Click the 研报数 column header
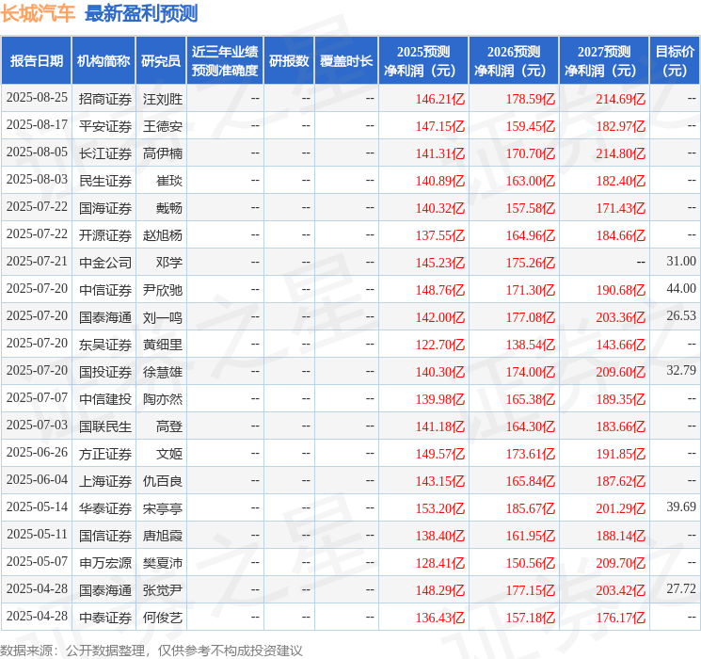Viewport: 701px width, 659px height. coord(289,61)
